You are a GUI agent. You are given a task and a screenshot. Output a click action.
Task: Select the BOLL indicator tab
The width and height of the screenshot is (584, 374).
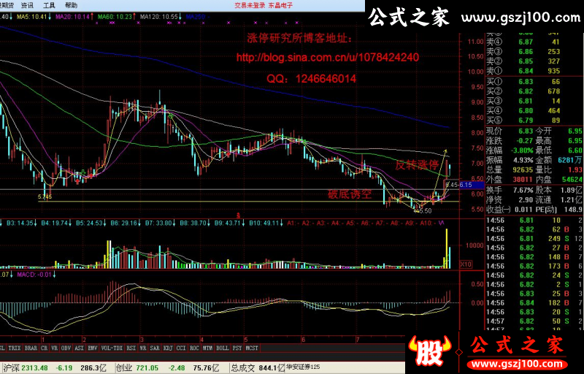(223, 348)
